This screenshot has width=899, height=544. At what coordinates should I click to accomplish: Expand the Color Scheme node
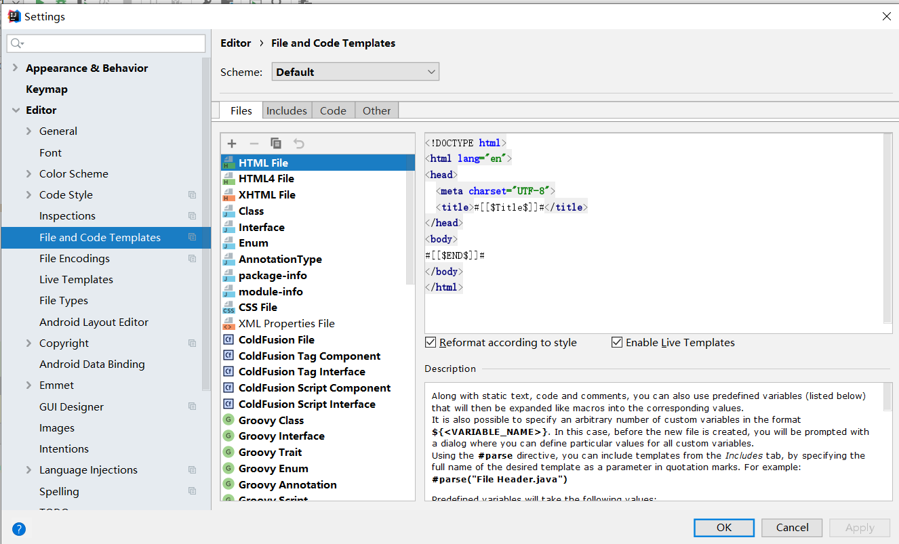click(28, 174)
